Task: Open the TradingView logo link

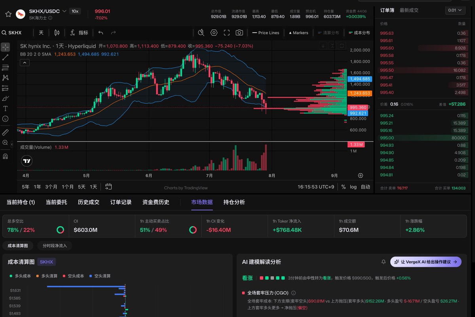Action: [27, 161]
